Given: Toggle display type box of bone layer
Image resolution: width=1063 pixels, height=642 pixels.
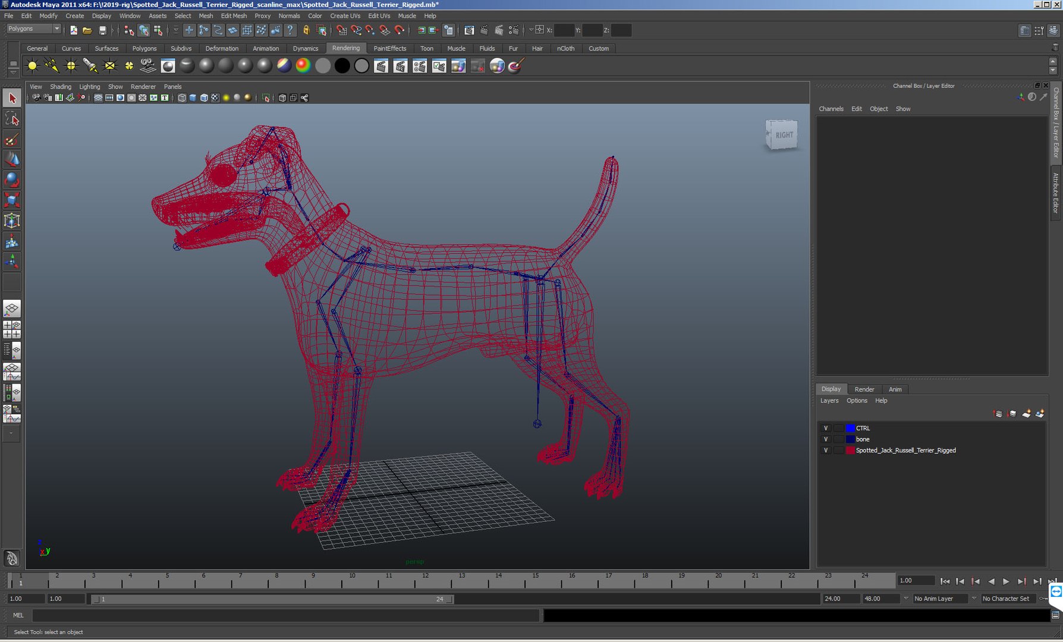Looking at the screenshot, I should coord(838,439).
